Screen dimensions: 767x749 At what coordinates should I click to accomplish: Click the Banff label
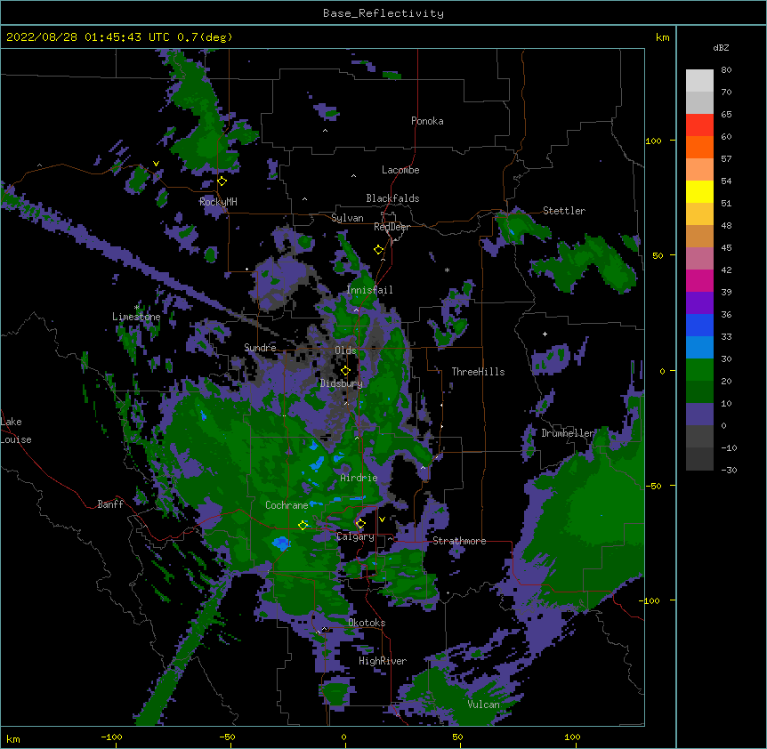(x=110, y=504)
